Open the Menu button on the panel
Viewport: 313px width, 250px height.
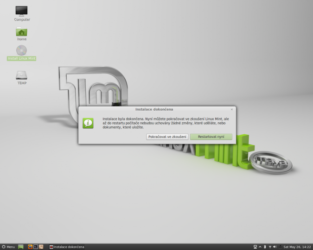(8, 247)
